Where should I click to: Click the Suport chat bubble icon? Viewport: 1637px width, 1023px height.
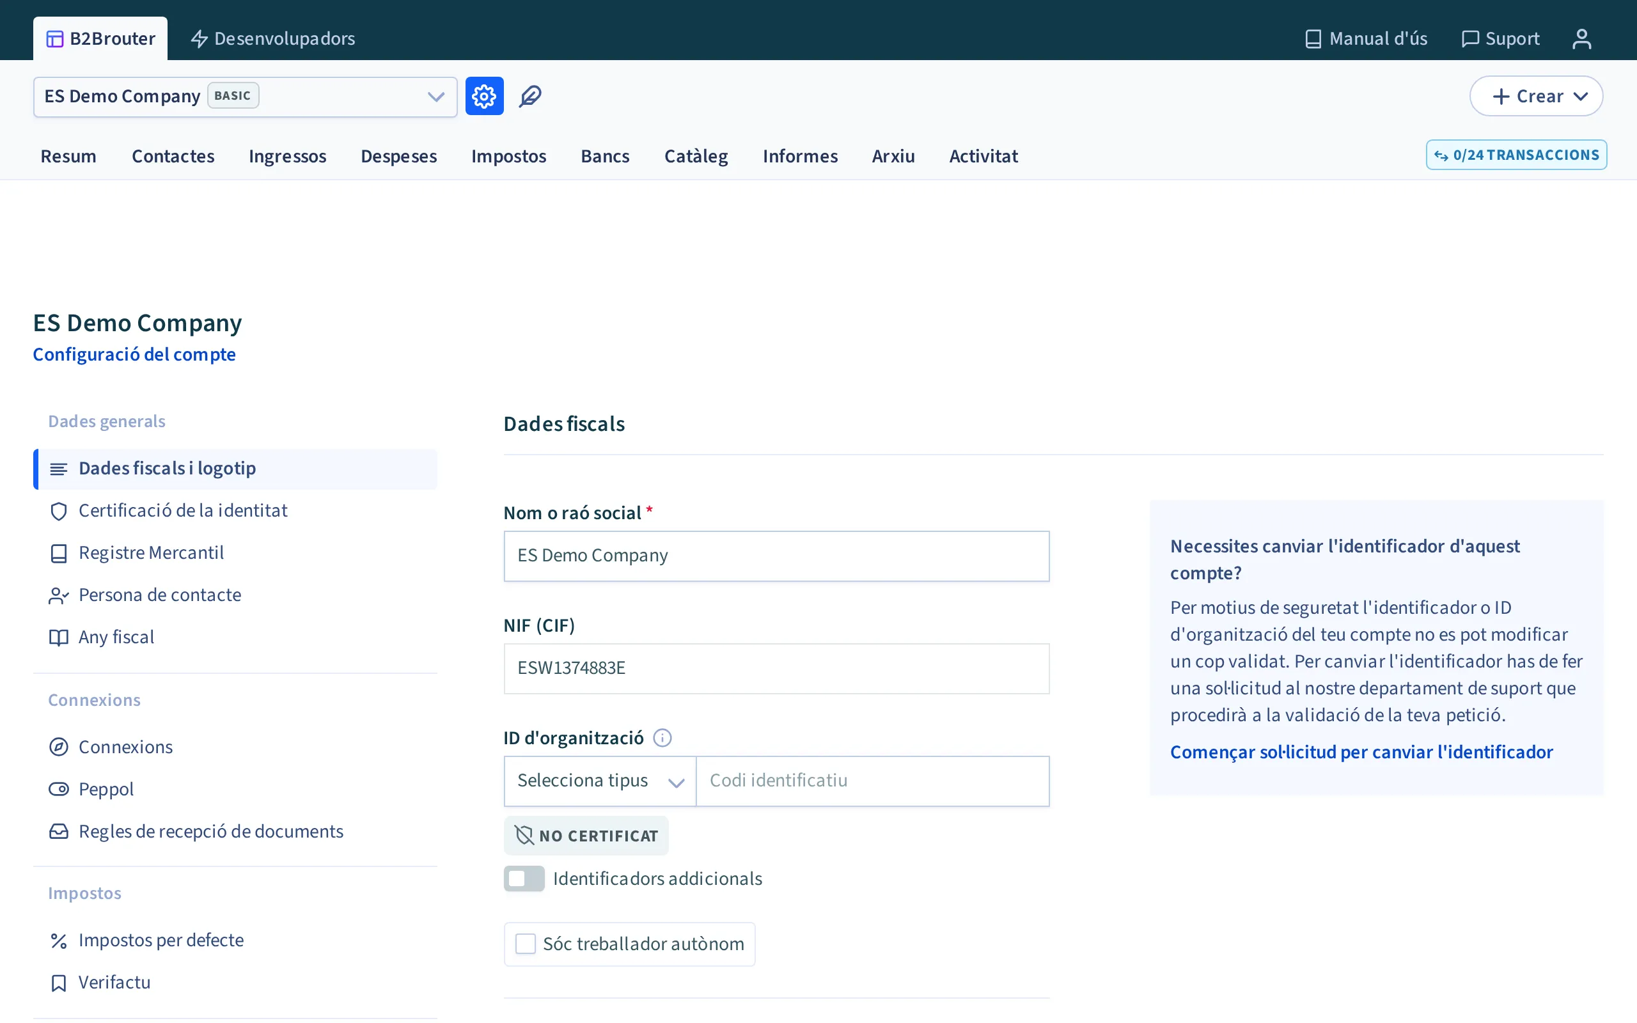1470,38
